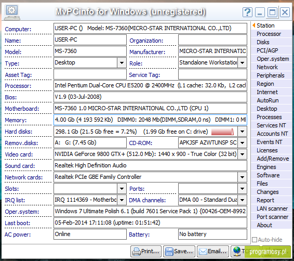The height and width of the screenshot is (261, 294).
Task: Click the hard disk usage bar
Action: click(222, 132)
